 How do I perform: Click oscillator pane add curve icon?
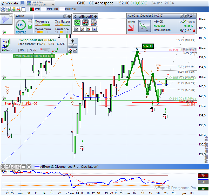coord(8,167)
